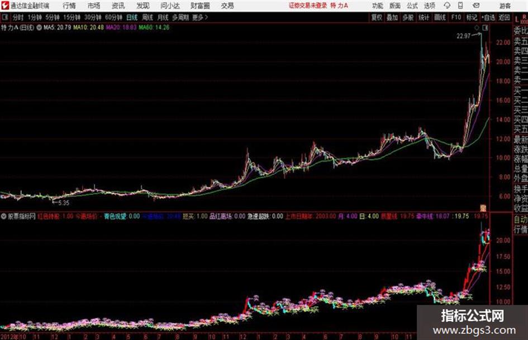Image resolution: width=528 pixels, height=340 pixels.
Task: Toggle the side panel icon above the chart
Action: pyautogui.click(x=485, y=28)
